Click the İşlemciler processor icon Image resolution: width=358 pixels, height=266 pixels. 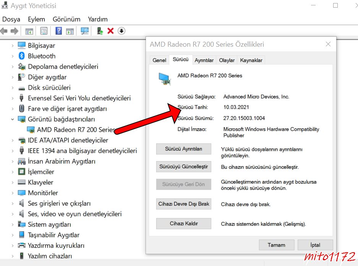click(x=21, y=171)
